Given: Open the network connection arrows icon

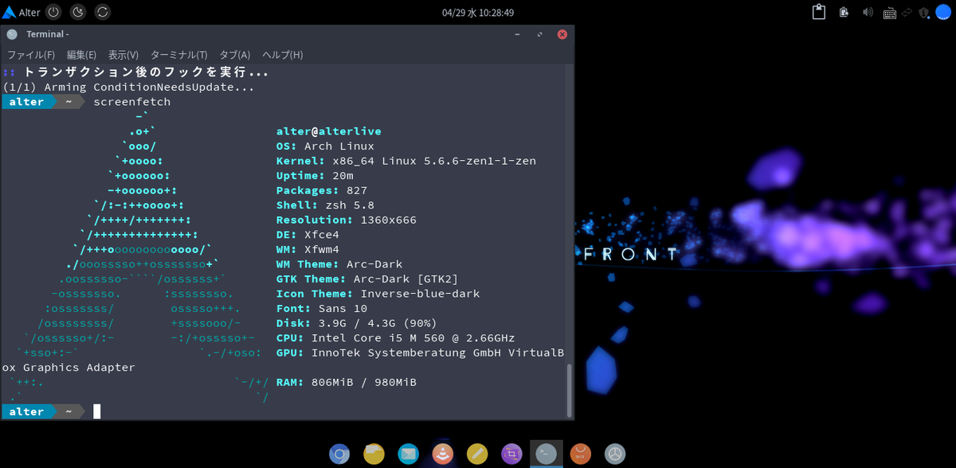Looking at the screenshot, I should (x=906, y=13).
